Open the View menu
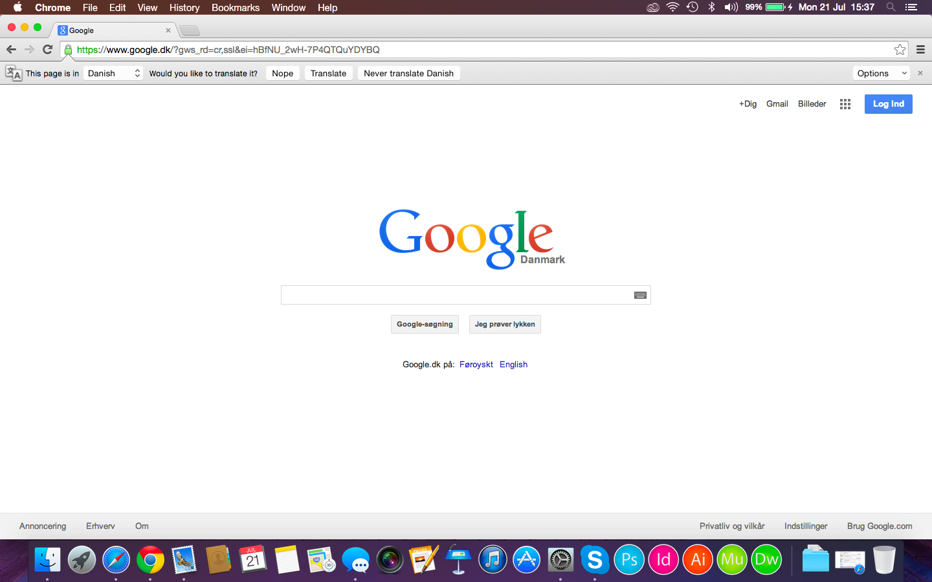This screenshot has width=932, height=582. pos(148,8)
